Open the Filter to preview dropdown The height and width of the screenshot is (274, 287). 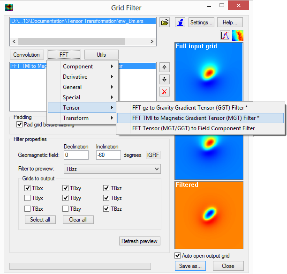click(x=112, y=169)
